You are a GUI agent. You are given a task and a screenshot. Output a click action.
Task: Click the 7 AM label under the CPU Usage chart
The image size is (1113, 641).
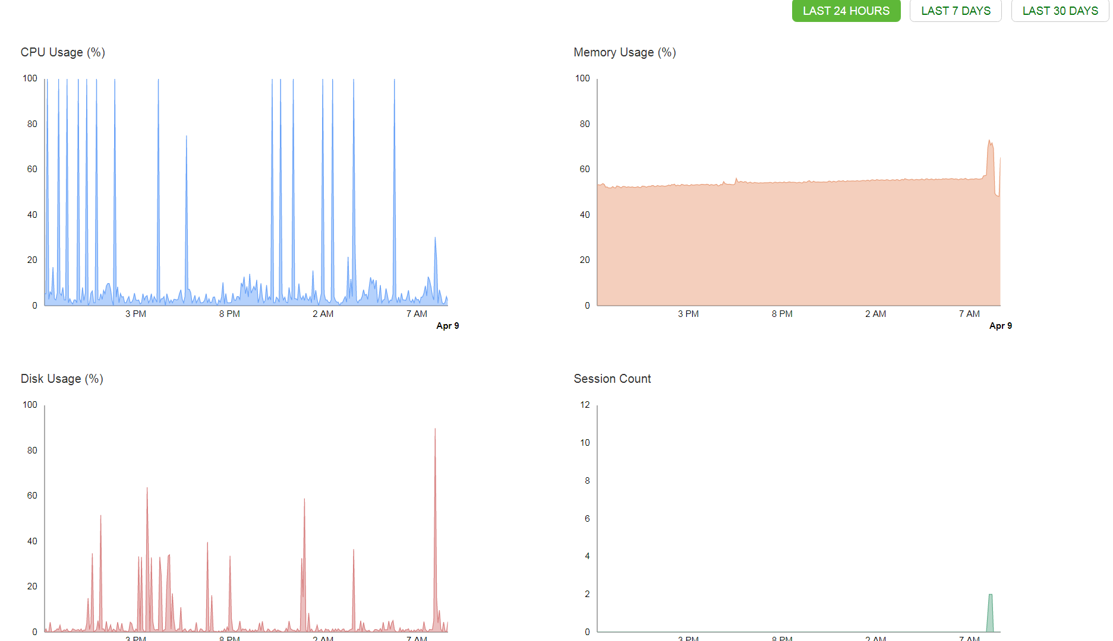(417, 314)
